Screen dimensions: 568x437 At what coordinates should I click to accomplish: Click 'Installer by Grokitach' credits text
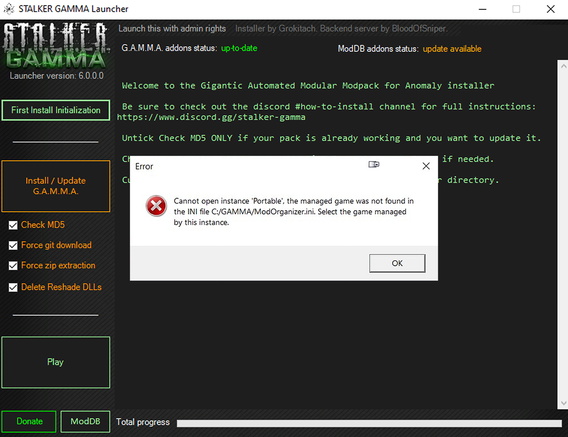(x=341, y=28)
